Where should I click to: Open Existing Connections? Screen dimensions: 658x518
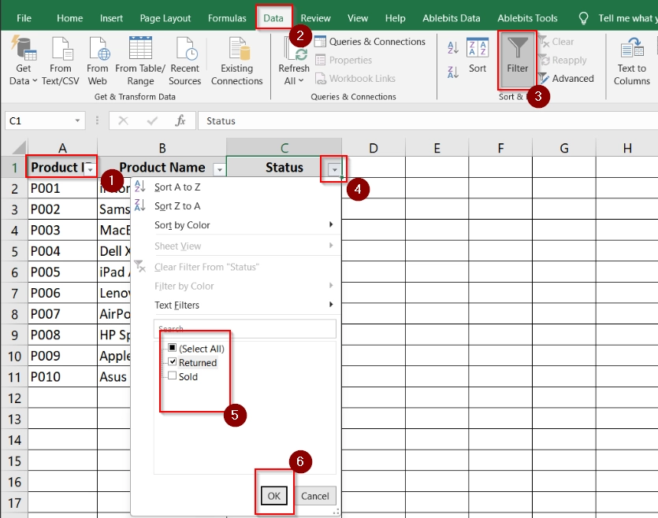point(237,61)
